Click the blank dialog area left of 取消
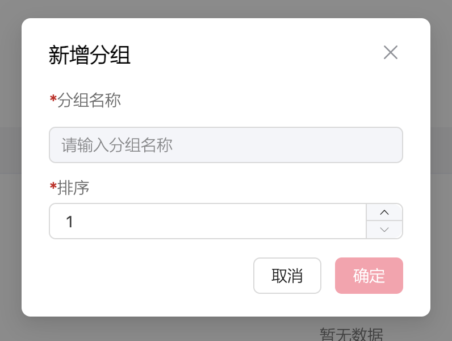Image resolution: width=452 pixels, height=341 pixels. [x=148, y=276]
